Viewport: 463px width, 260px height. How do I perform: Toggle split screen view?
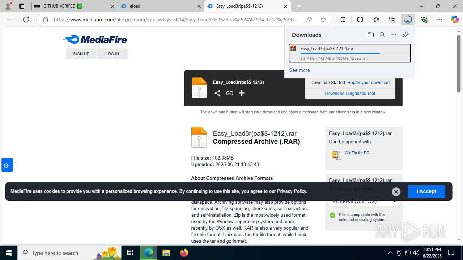[x=360, y=19]
